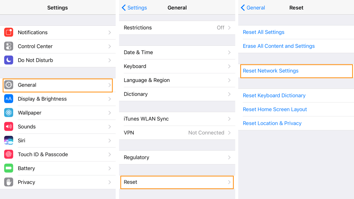Open the Dictionary settings entry
The width and height of the screenshot is (354, 199).
pyautogui.click(x=229, y=94)
